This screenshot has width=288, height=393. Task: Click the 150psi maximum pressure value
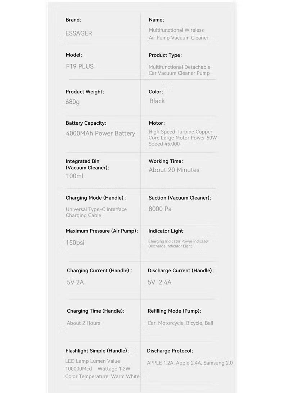(75, 242)
